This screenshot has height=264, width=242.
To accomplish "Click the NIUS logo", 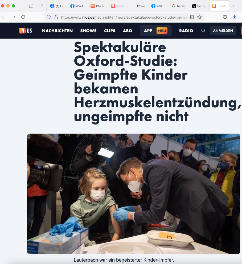I will coord(26,31).
